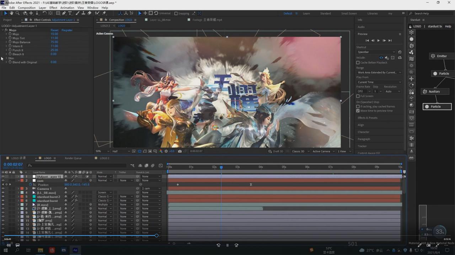This screenshot has height=255, width=455.
Task: Hide the Camera 1 layer
Action: click(3, 188)
